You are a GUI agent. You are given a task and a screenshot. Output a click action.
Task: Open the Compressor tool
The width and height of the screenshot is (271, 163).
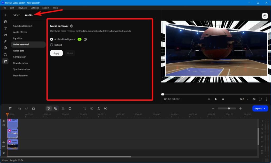tap(19, 57)
